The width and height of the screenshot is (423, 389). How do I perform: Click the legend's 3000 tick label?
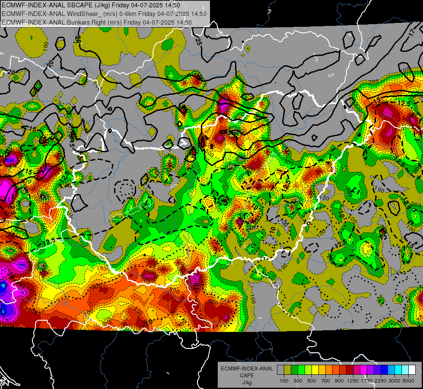[394, 381]
